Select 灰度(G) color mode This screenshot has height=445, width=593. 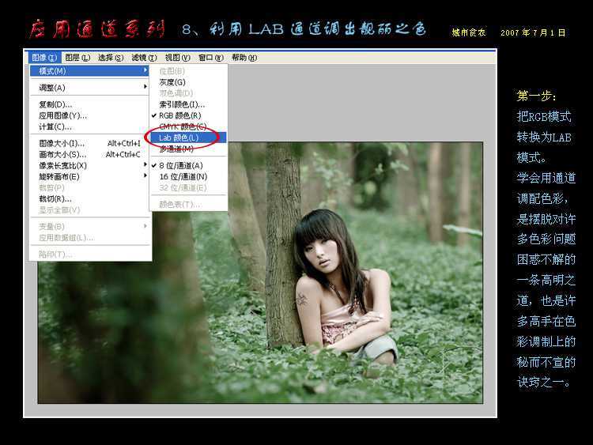click(x=188, y=82)
